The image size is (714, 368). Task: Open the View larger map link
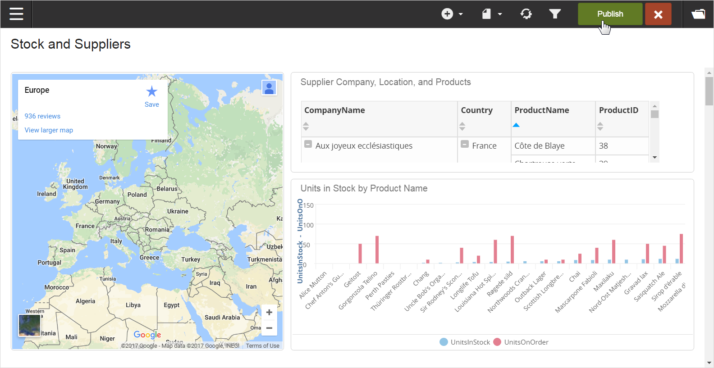click(x=49, y=130)
